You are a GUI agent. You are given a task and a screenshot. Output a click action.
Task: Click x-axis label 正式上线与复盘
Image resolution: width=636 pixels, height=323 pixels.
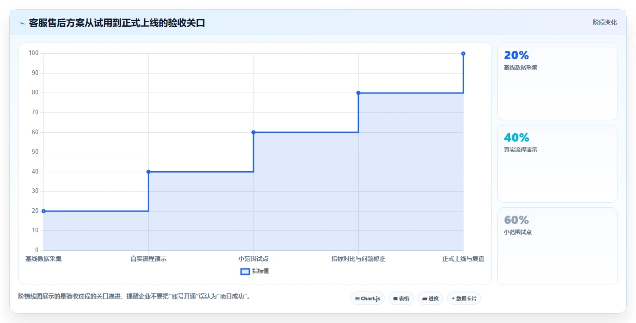coord(463,259)
